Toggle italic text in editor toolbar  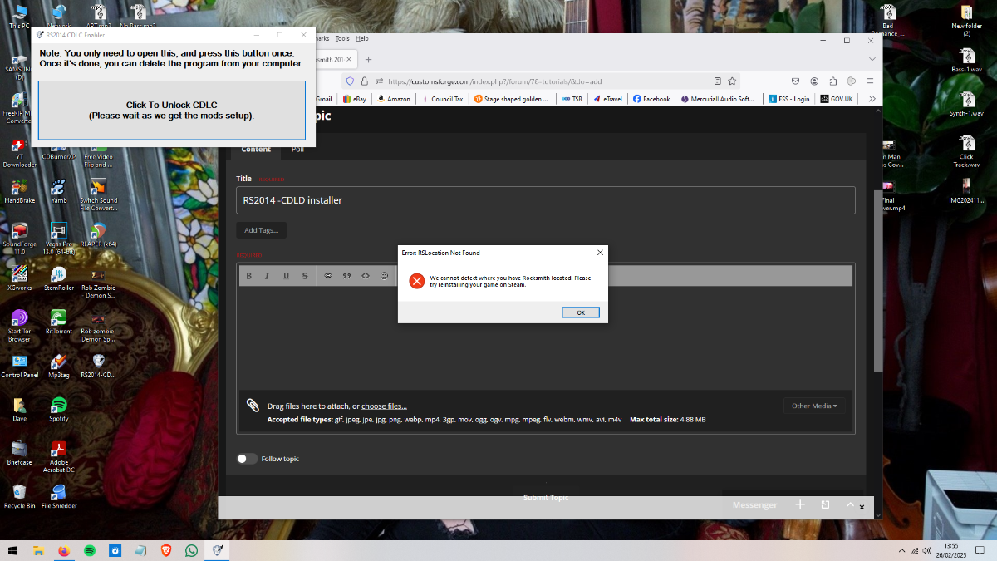click(267, 276)
